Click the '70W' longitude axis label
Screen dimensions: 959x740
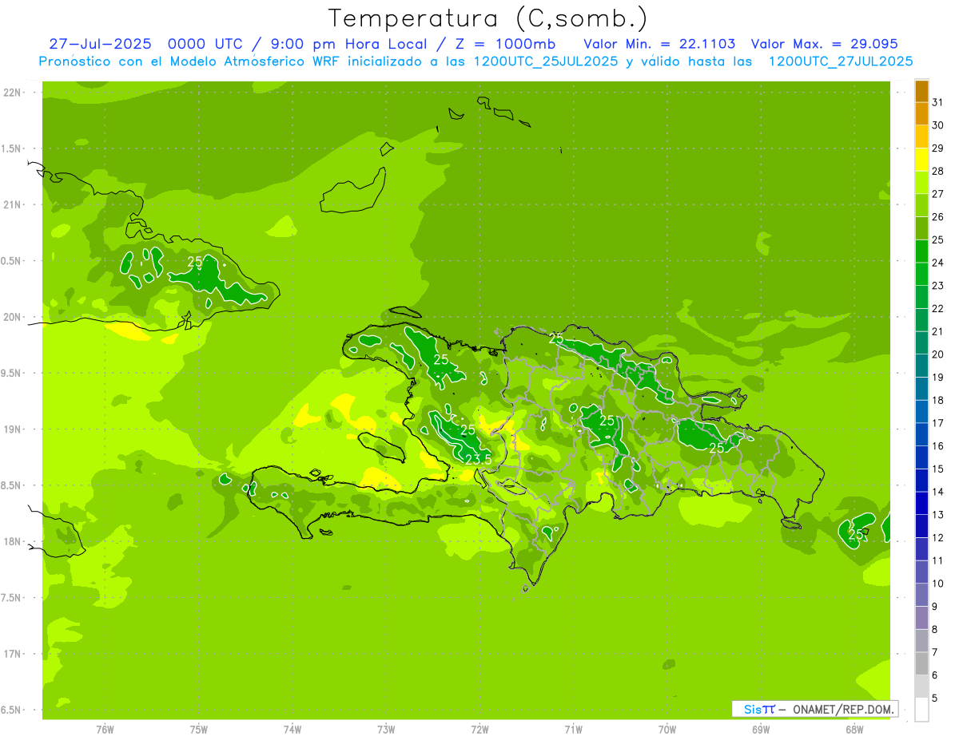point(667,730)
